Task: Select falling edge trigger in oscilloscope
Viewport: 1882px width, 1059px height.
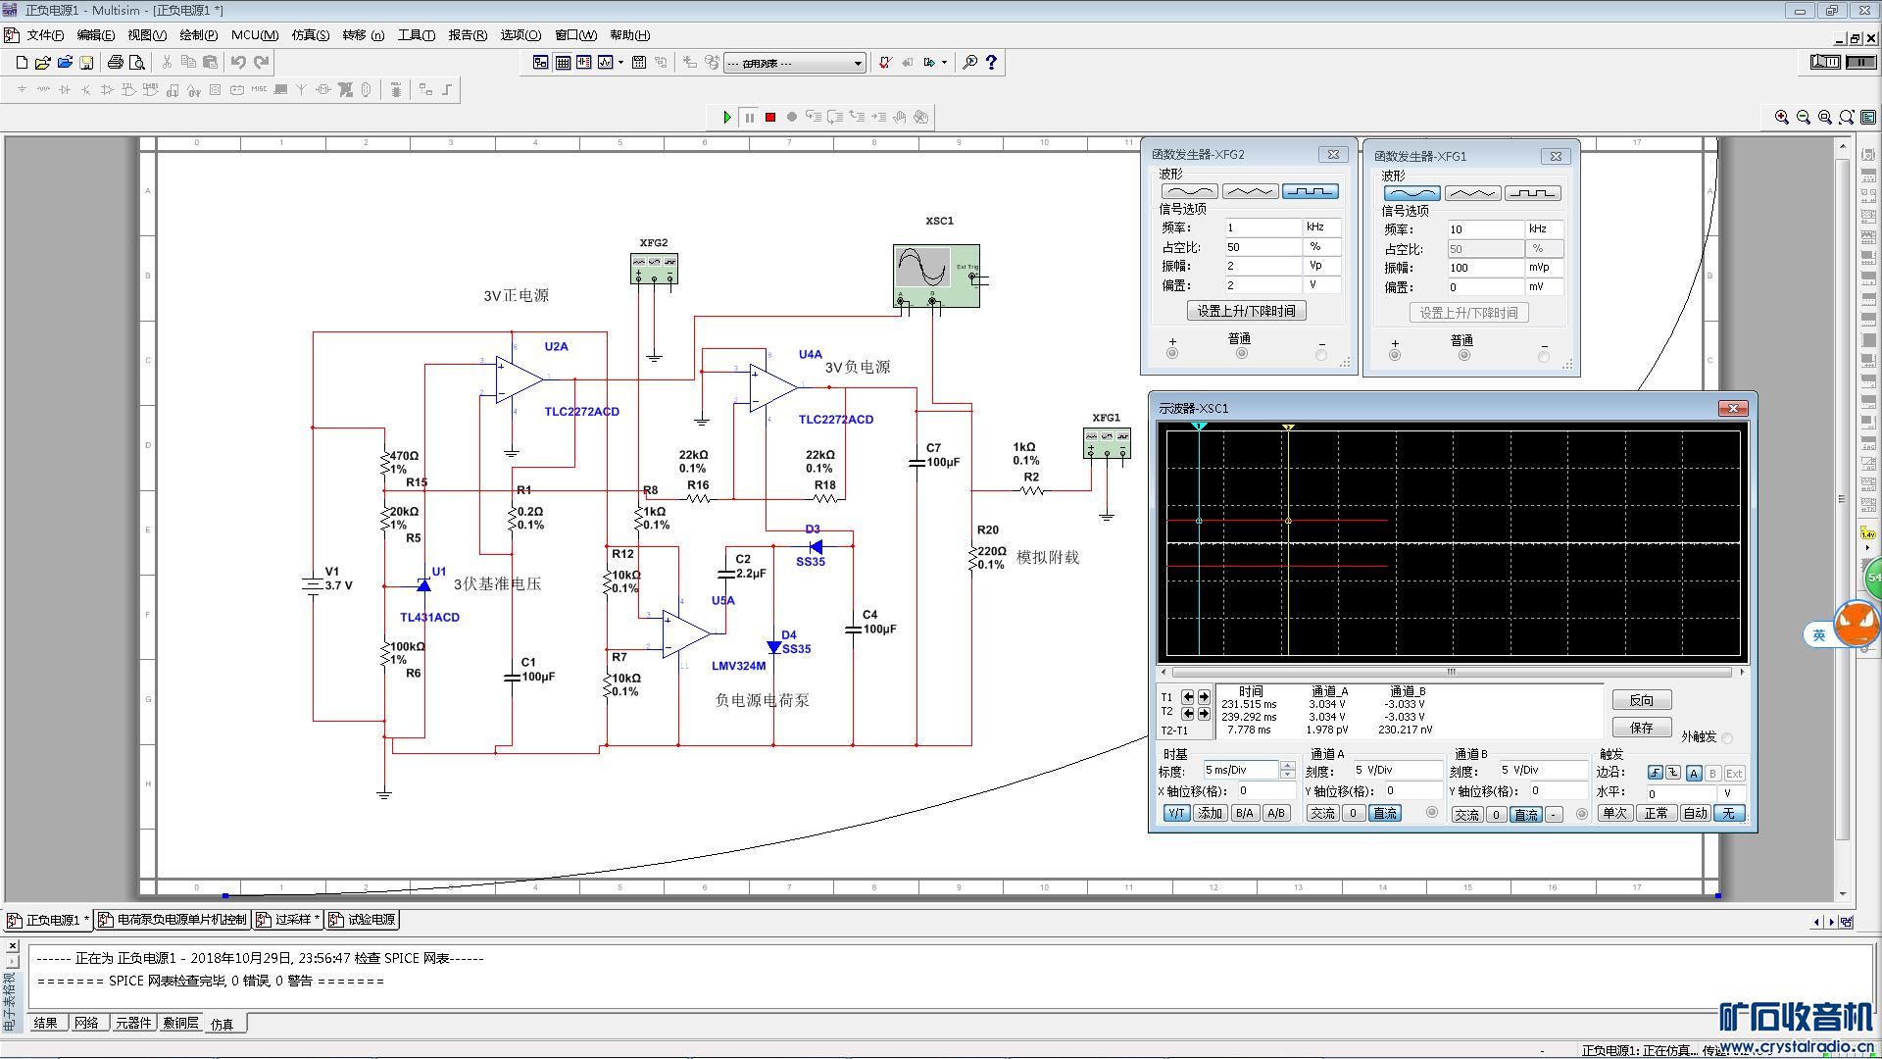Action: coord(1673,774)
